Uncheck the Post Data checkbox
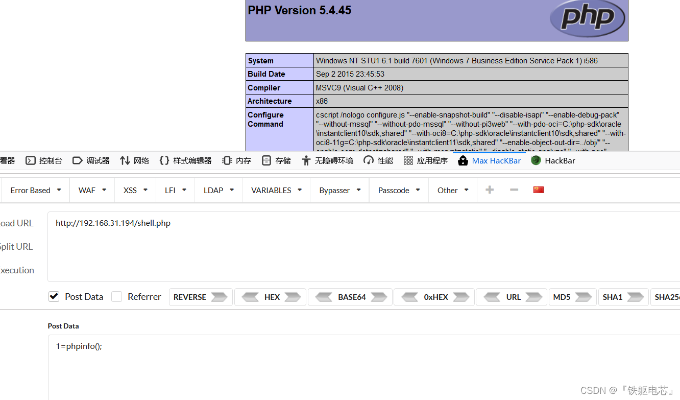 click(54, 296)
